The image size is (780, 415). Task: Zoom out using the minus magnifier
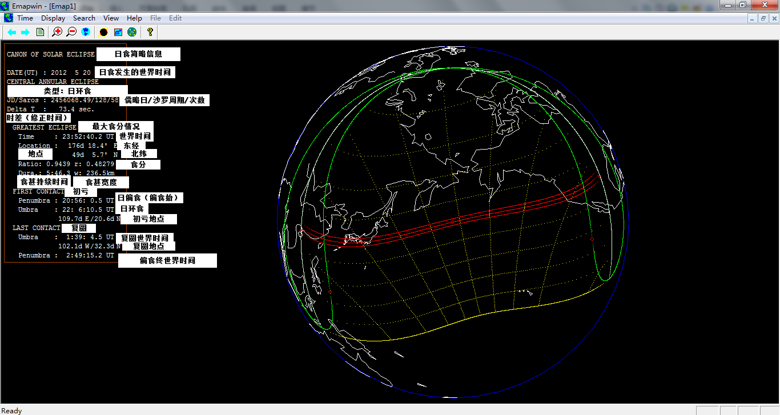point(71,32)
